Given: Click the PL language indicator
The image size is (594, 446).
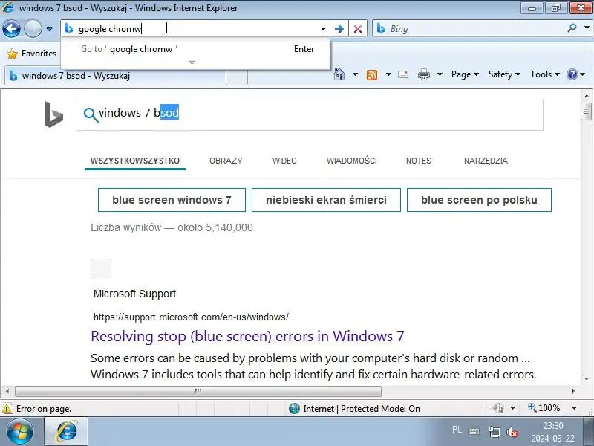Looking at the screenshot, I should pyautogui.click(x=457, y=430).
